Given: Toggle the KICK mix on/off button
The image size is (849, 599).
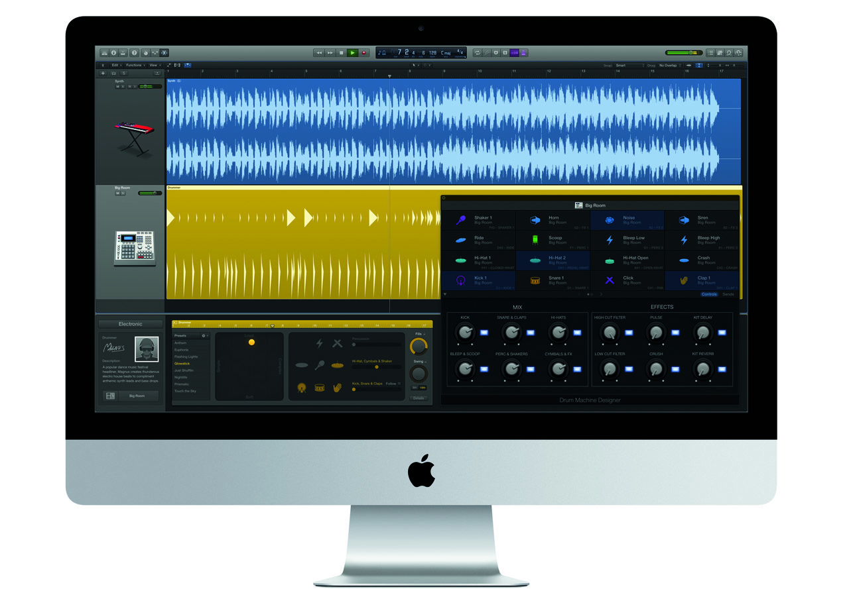Looking at the screenshot, I should coord(484,333).
